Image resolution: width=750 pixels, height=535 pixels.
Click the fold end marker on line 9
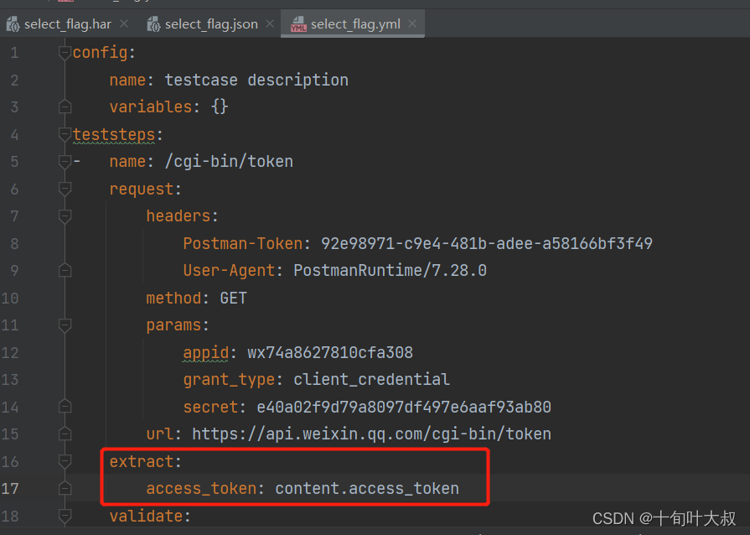tap(65, 270)
